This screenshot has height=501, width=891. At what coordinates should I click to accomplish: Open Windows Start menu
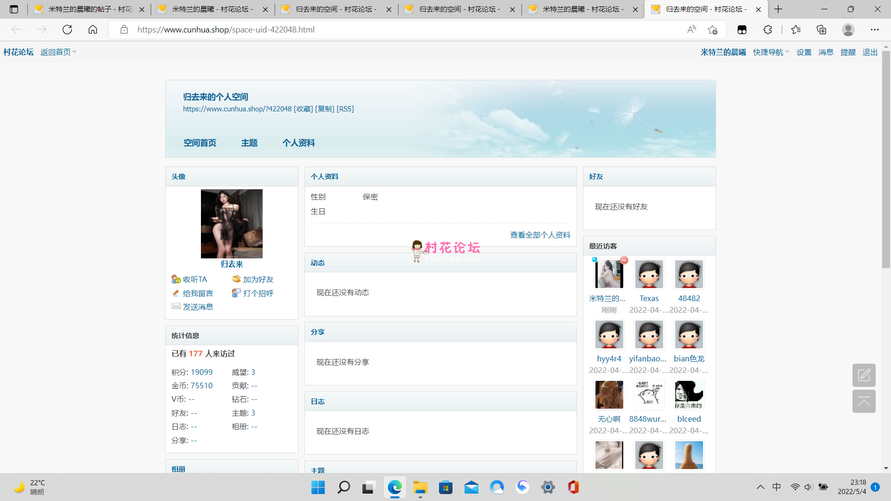318,487
